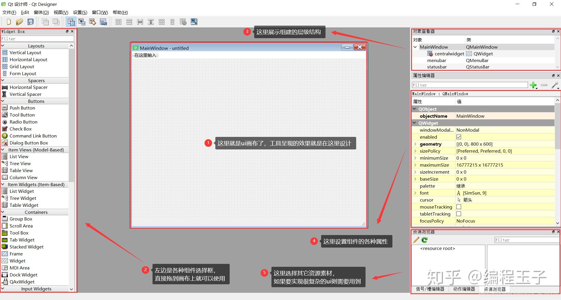
Task: Open the 设置 menu
Action: (x=80, y=12)
